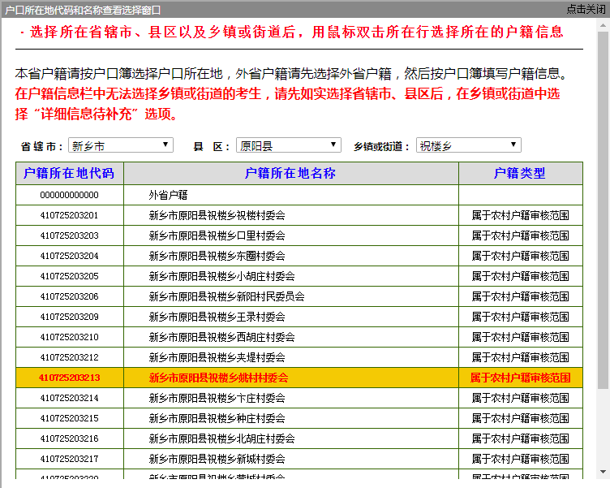The image size is (610, 488).
Task: Select 新乡市原阳县祝楼乡种庄村委会 row
Action: tap(291, 418)
